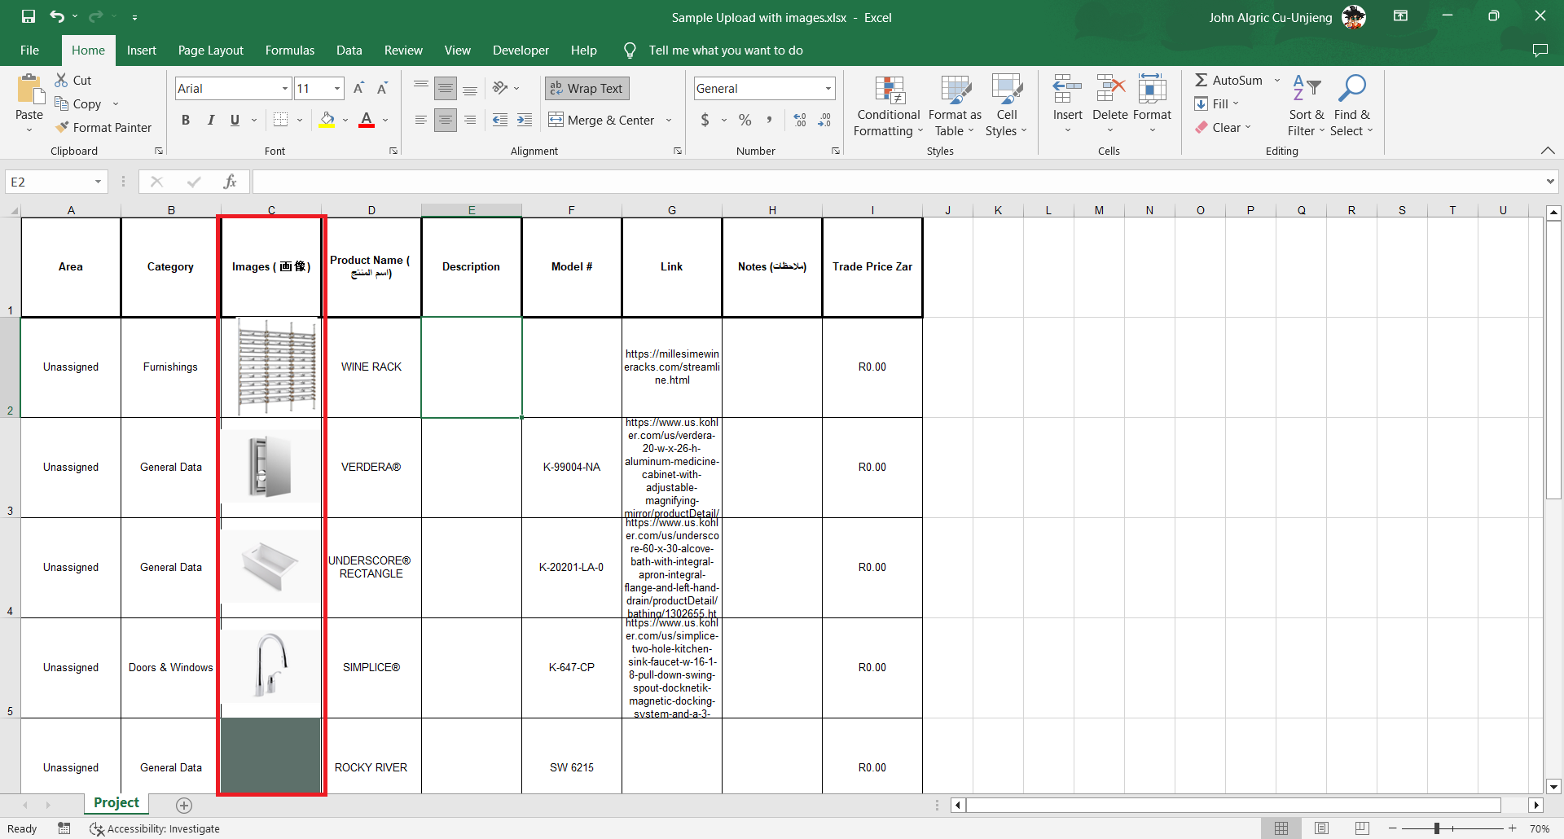Switch to the Developer tab
Screen dimensions: 1564x839
(521, 50)
